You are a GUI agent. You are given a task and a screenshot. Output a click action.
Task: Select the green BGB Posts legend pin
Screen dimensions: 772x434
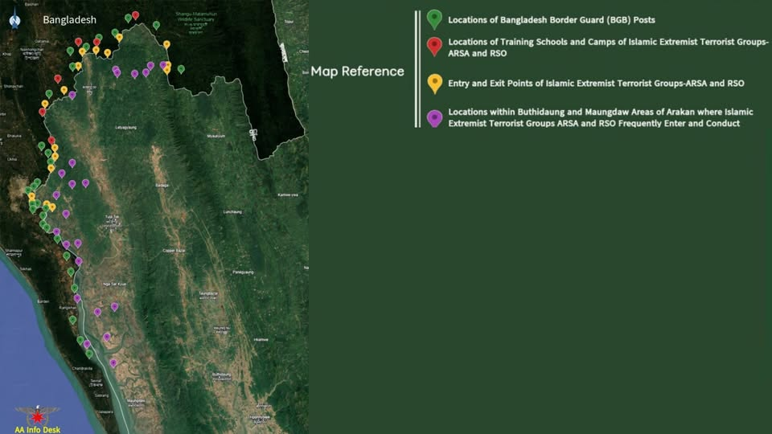pyautogui.click(x=434, y=18)
